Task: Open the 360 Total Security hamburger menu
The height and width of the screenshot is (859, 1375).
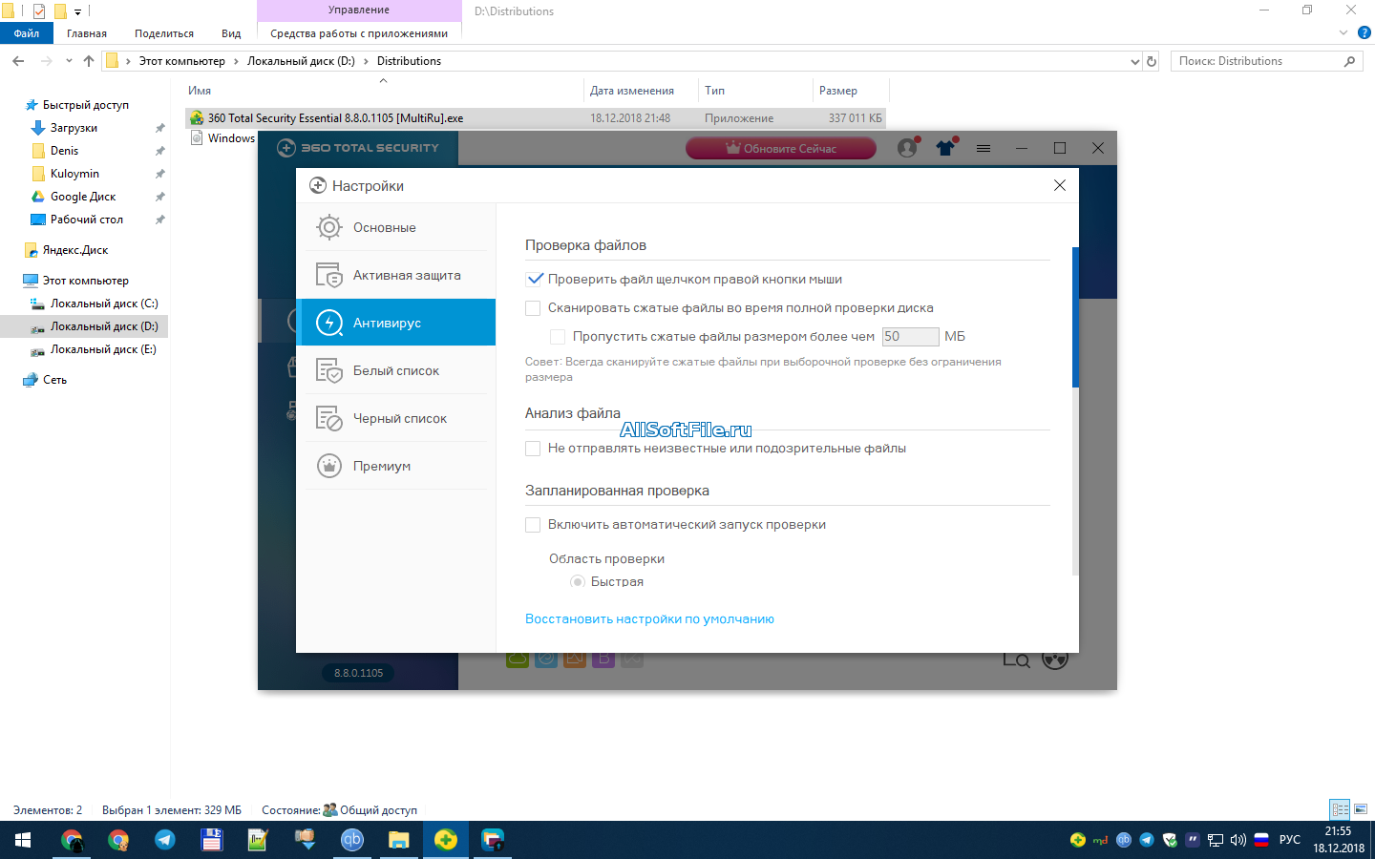Action: tap(984, 148)
